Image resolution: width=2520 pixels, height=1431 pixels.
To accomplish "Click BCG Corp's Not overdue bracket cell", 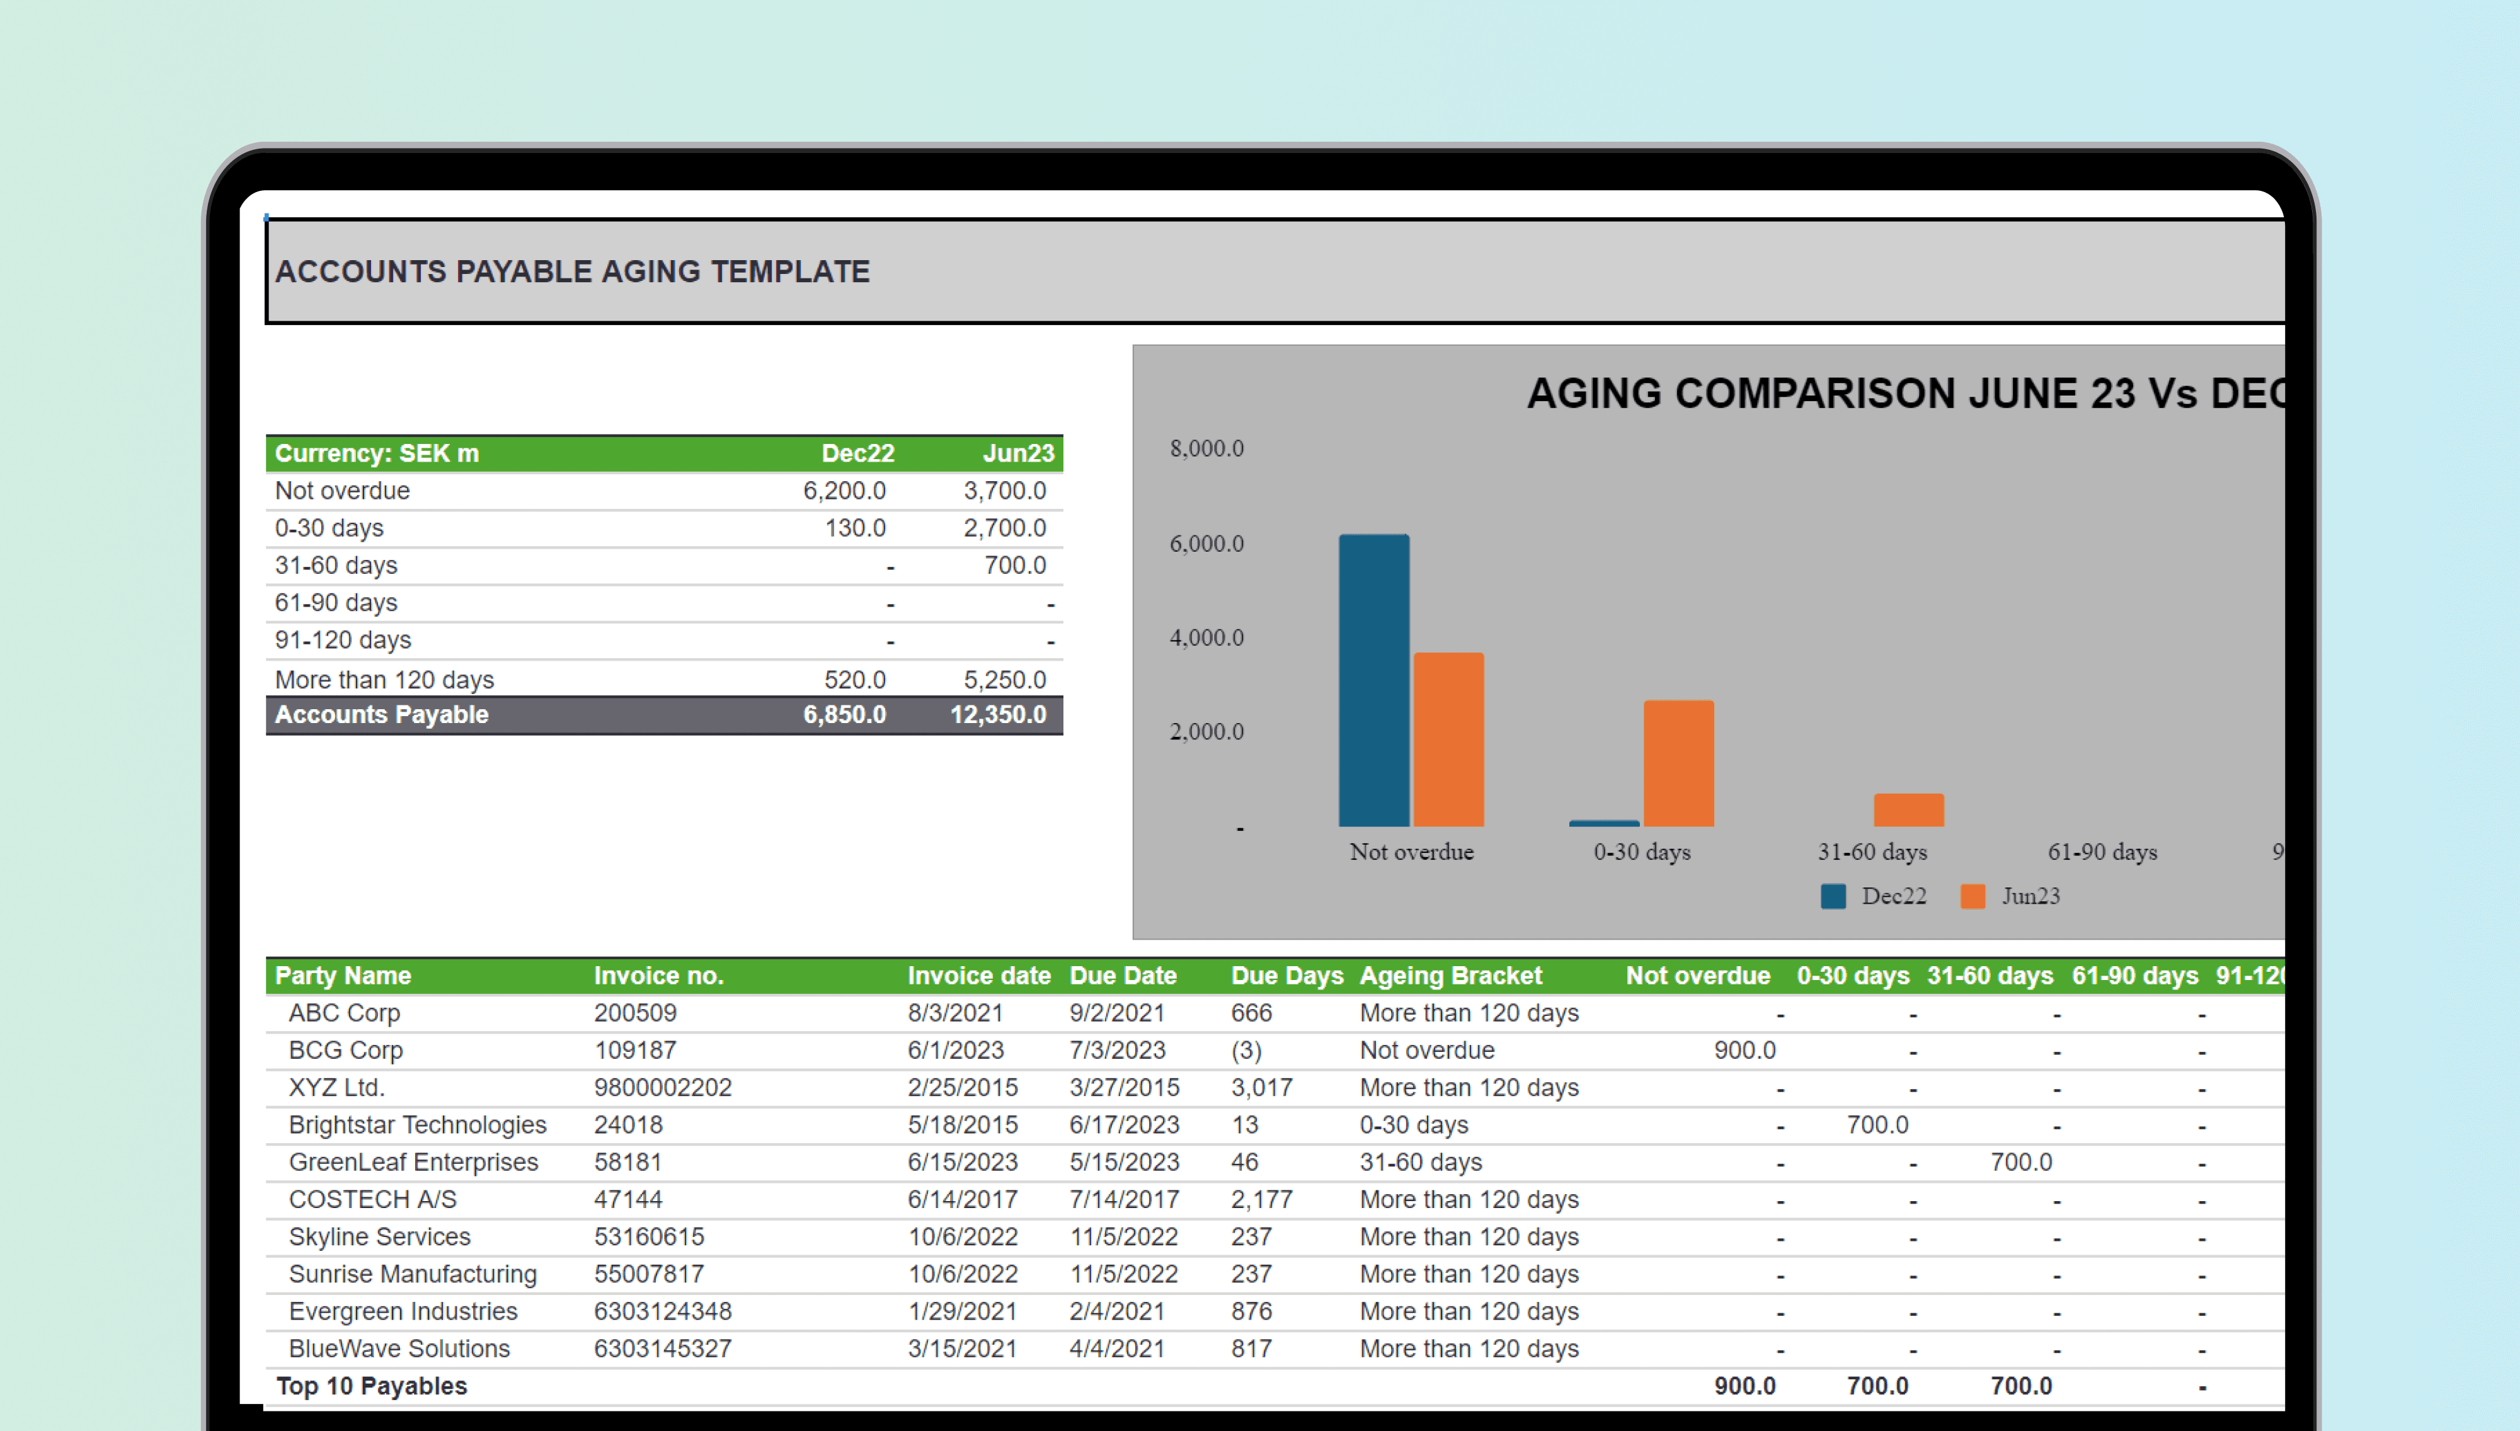I will point(1427,1050).
